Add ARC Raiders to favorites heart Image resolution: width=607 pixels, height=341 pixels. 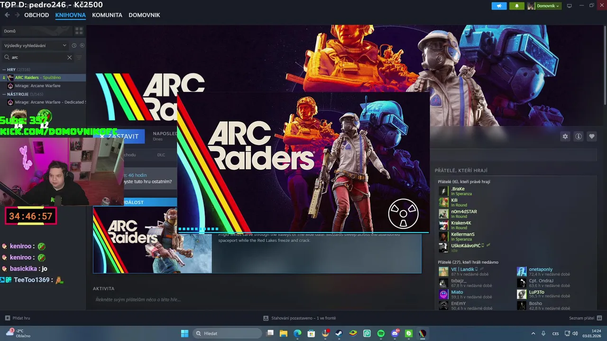tap(592, 136)
